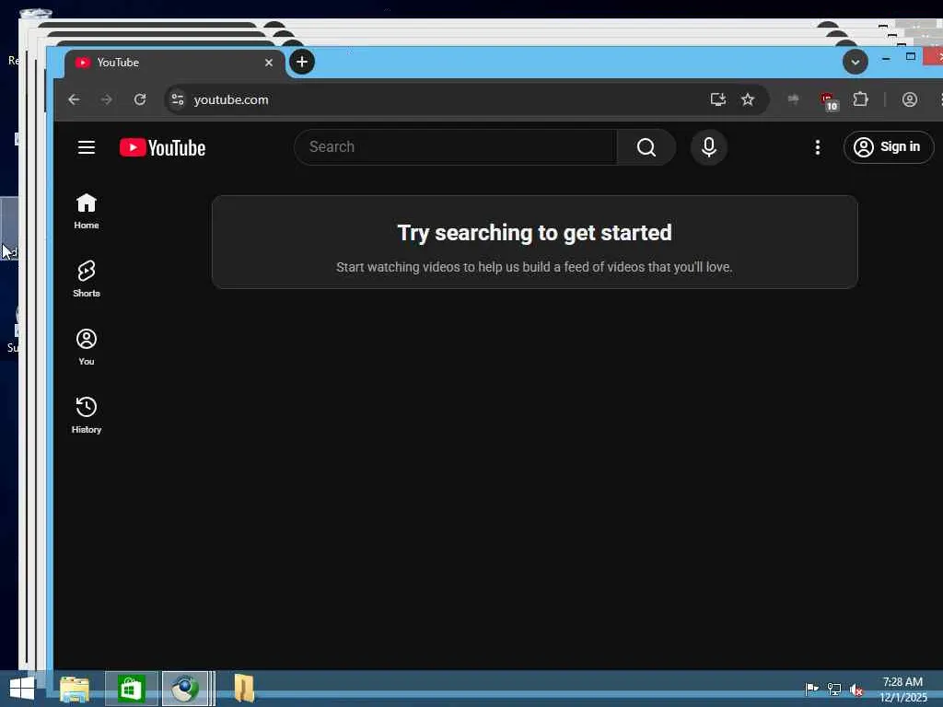Close the YouTube tab
The height and width of the screenshot is (707, 943).
pos(269,63)
